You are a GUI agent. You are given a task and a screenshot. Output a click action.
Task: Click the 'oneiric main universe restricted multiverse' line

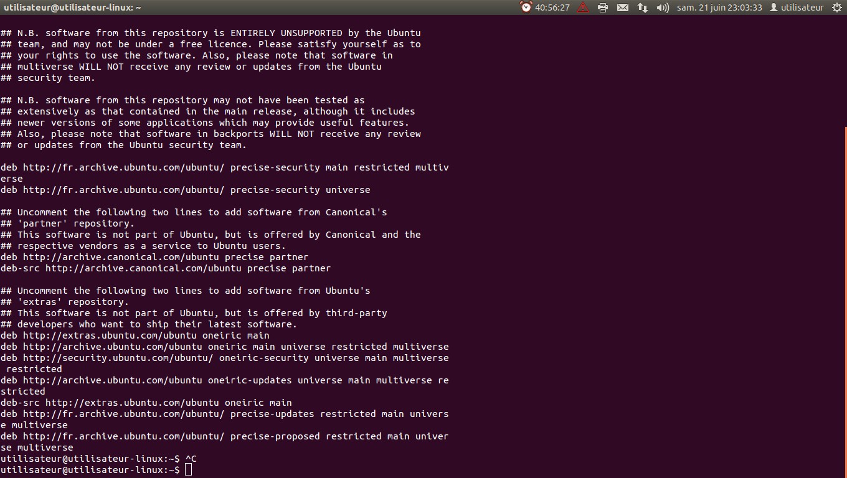(x=224, y=347)
